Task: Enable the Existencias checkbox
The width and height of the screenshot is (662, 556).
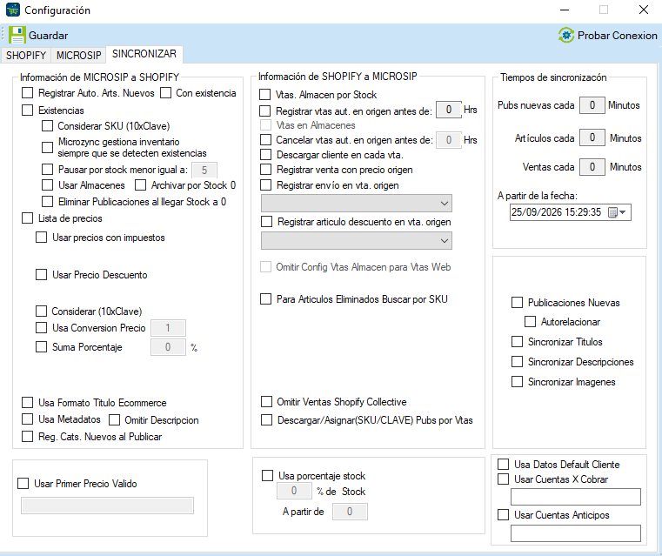Action: point(28,111)
